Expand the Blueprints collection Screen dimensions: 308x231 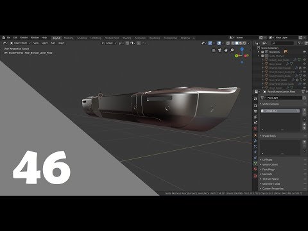tap(259, 52)
